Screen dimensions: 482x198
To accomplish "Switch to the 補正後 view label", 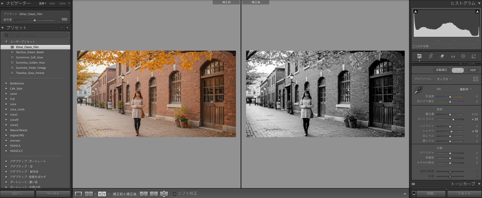I will (x=255, y=2).
